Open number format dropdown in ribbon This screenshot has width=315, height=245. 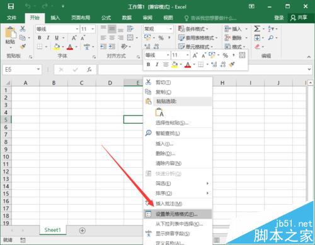click(171, 29)
